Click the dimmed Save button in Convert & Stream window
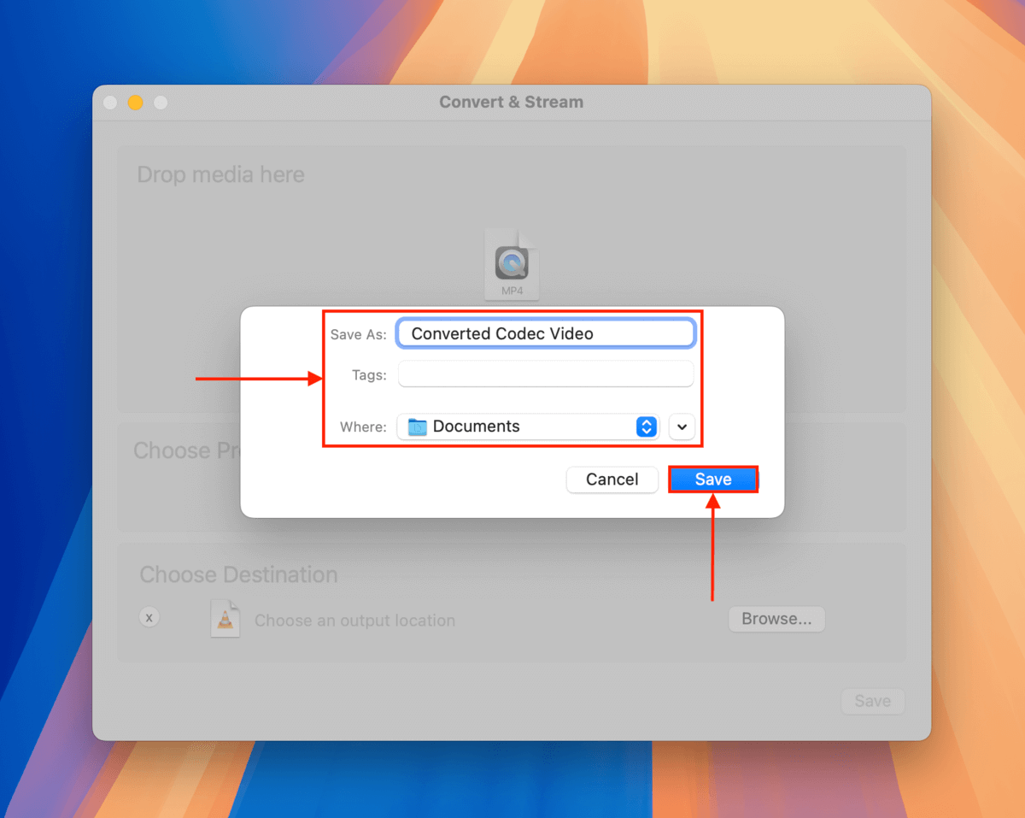The width and height of the screenshot is (1025, 818). coord(873,701)
